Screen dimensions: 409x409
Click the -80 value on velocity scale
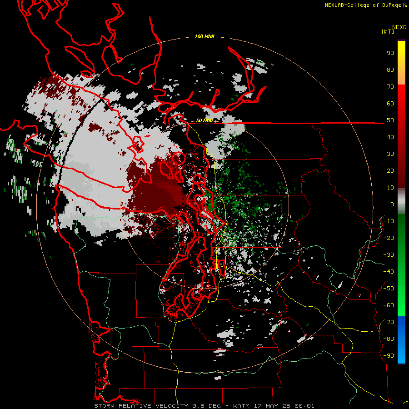[x=389, y=339]
